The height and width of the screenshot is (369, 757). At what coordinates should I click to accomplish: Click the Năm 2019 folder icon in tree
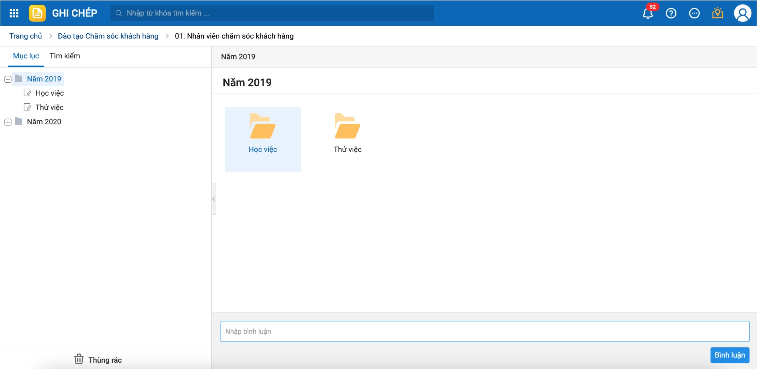tap(18, 78)
